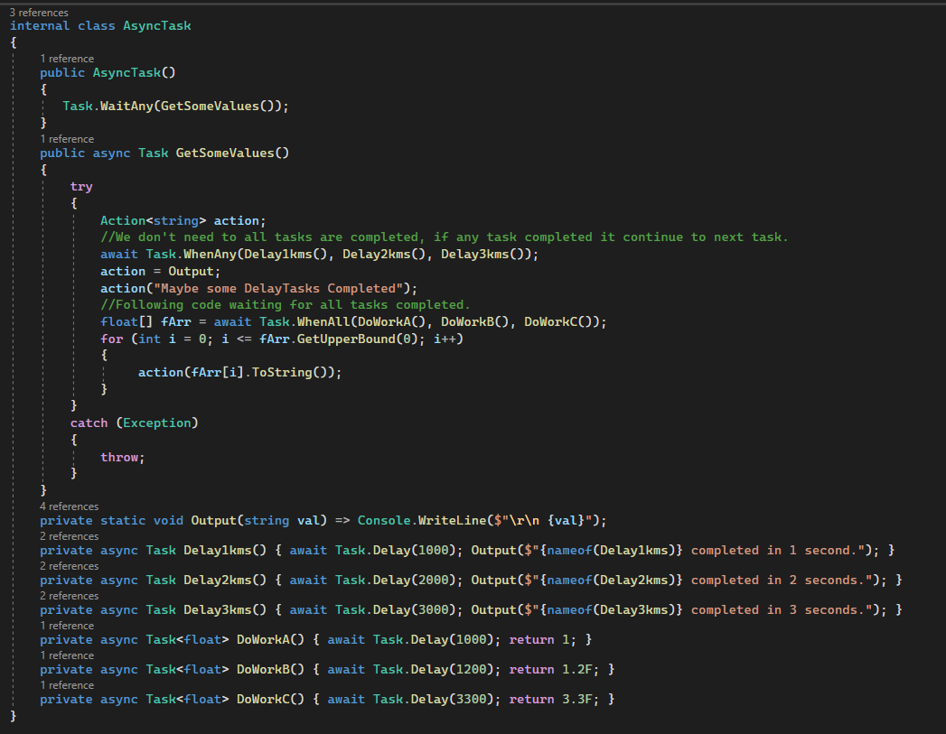
Task: Click the 'float[] fArr' variable declaration
Action: [145, 321]
